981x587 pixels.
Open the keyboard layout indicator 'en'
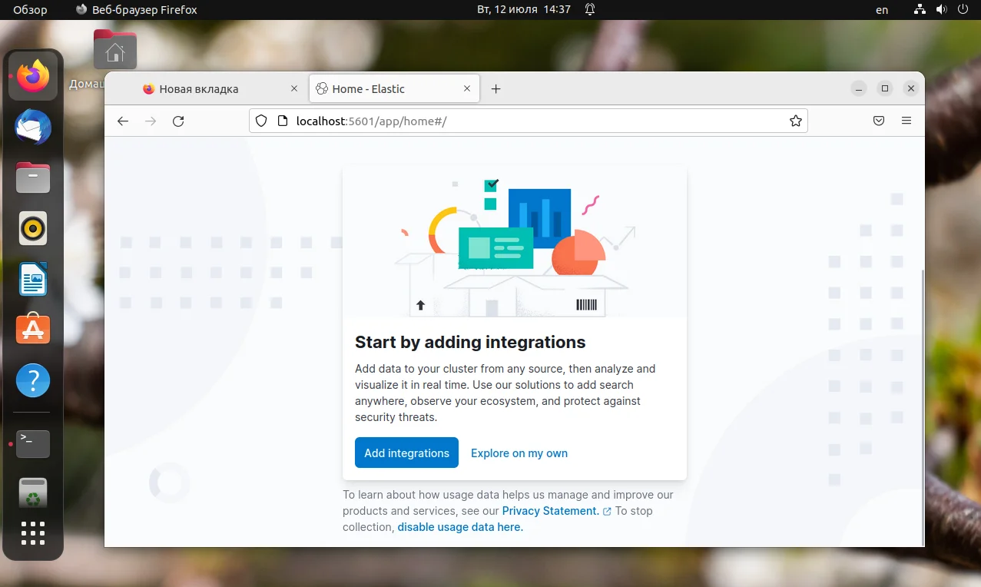point(881,10)
